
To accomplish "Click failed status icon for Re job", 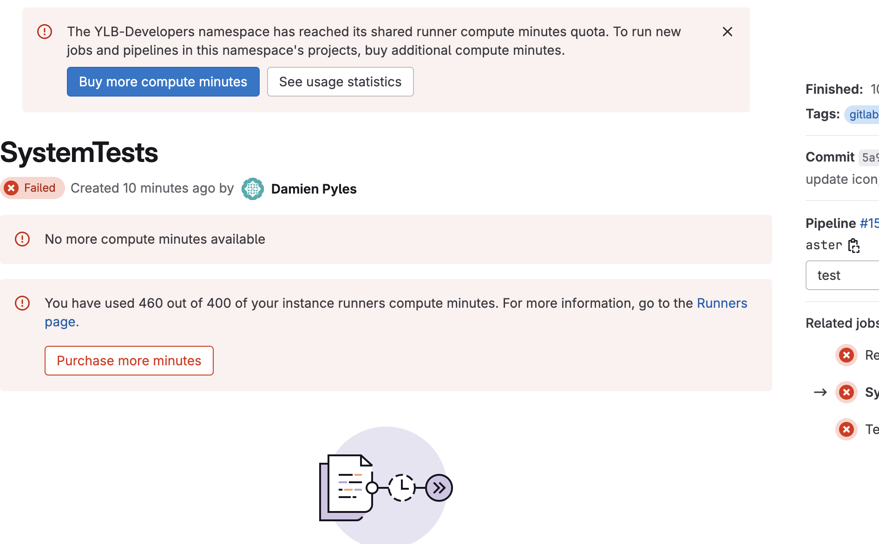I will pyautogui.click(x=846, y=355).
